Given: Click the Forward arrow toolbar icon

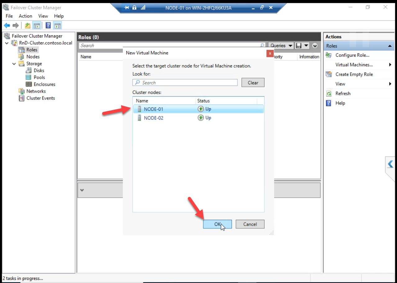Looking at the screenshot, I should point(16,25).
